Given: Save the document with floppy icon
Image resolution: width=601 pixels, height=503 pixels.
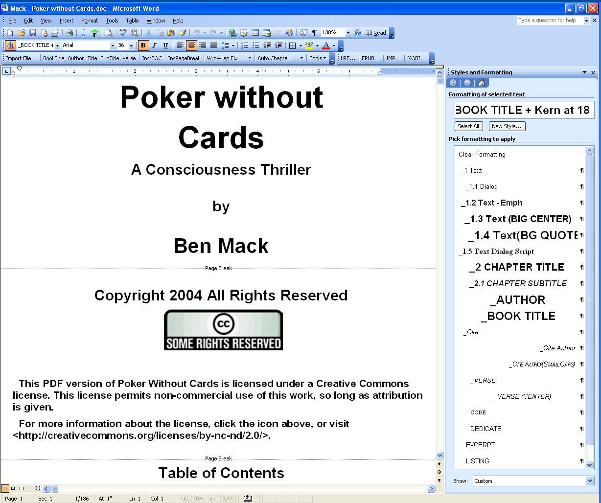Looking at the screenshot, I should pos(33,33).
